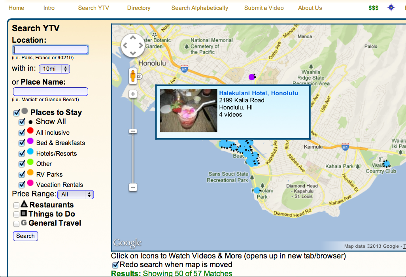Focus the Place Name input field
406x277 pixels.
51,92
